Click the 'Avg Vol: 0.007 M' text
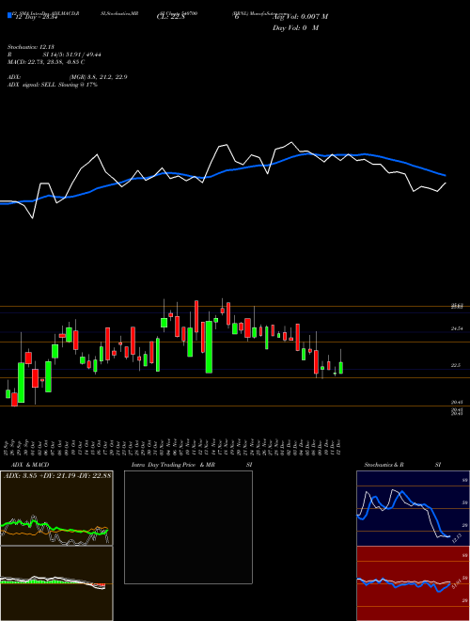The height and width of the screenshot is (621, 470). [300, 16]
